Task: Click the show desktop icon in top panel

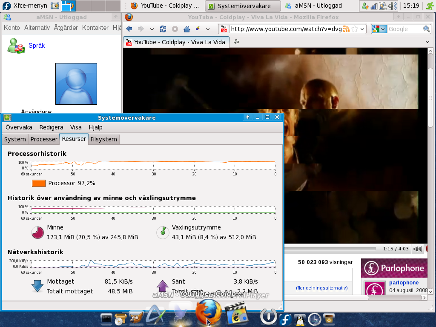Action: point(55,6)
